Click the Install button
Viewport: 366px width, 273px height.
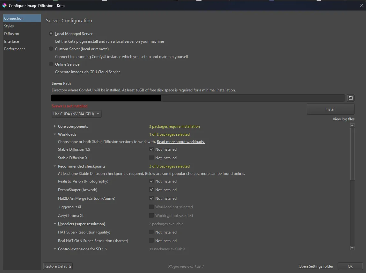pos(330,109)
